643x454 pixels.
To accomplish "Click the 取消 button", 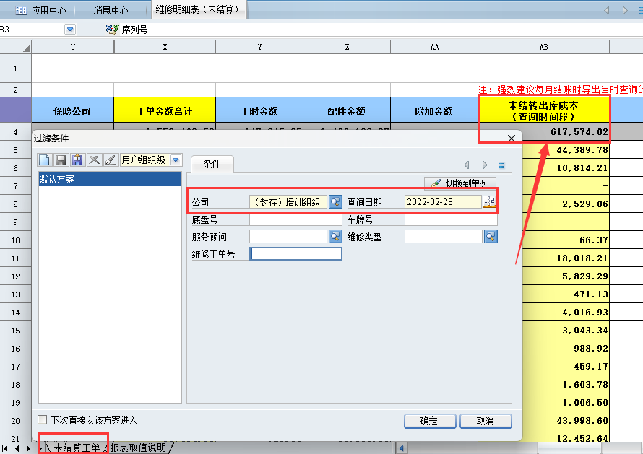I will coord(486,421).
